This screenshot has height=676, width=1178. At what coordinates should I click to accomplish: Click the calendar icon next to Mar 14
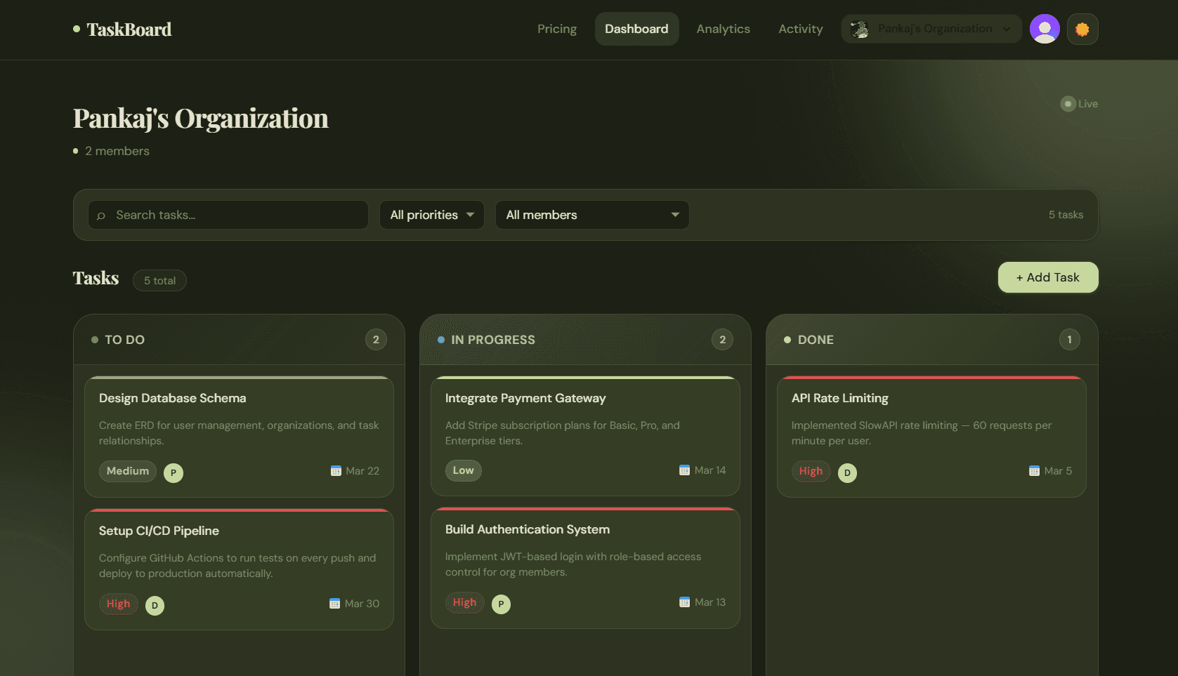point(684,470)
